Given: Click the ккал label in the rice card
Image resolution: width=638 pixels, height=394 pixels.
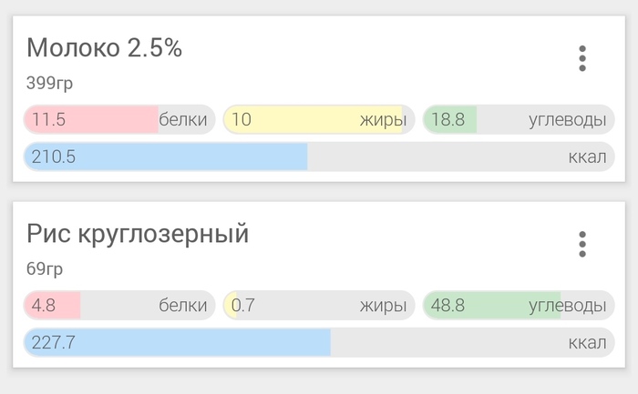Looking at the screenshot, I should (x=587, y=343).
